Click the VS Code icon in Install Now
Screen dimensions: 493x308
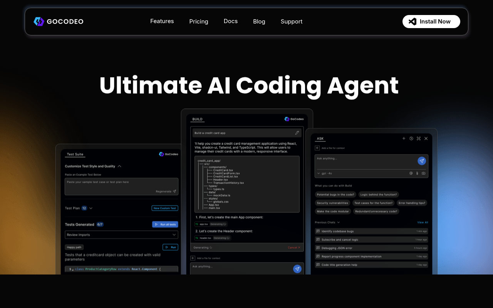pos(413,22)
